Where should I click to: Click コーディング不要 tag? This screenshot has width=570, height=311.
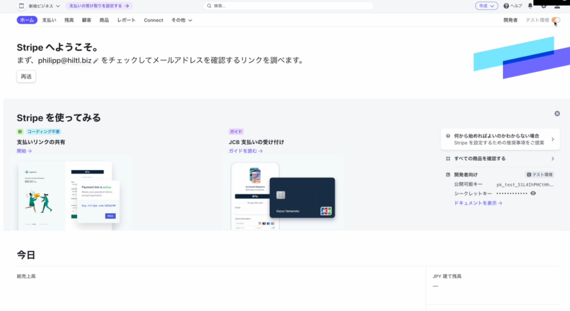[43, 131]
